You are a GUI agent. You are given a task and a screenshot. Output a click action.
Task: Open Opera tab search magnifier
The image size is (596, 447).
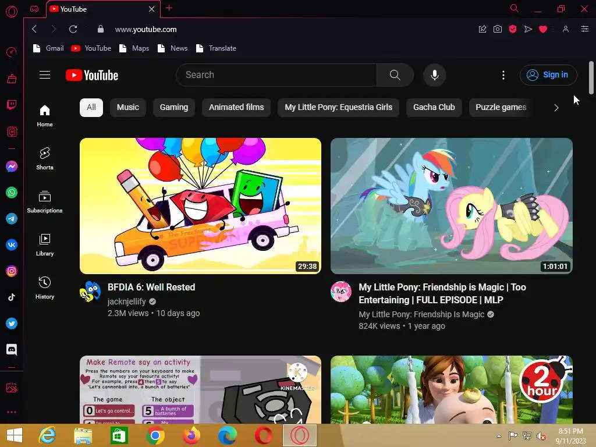[514, 8]
